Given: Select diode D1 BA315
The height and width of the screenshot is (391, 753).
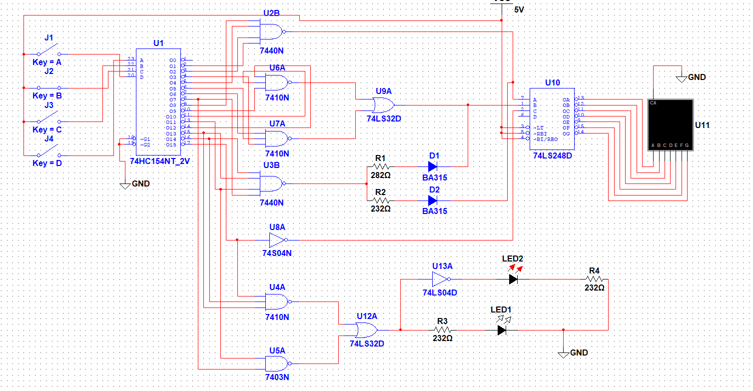Looking at the screenshot, I should (433, 166).
